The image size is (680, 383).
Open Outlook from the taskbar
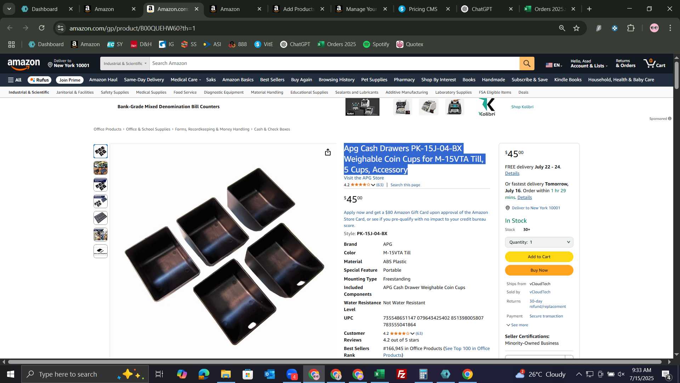click(x=270, y=374)
